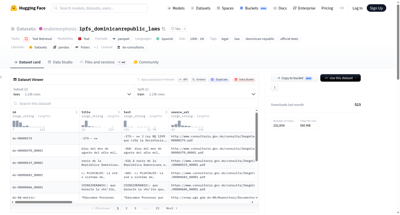This screenshot has width=400, height=215.
Task: Click the xet badge on Files tab
Action: 122,62
